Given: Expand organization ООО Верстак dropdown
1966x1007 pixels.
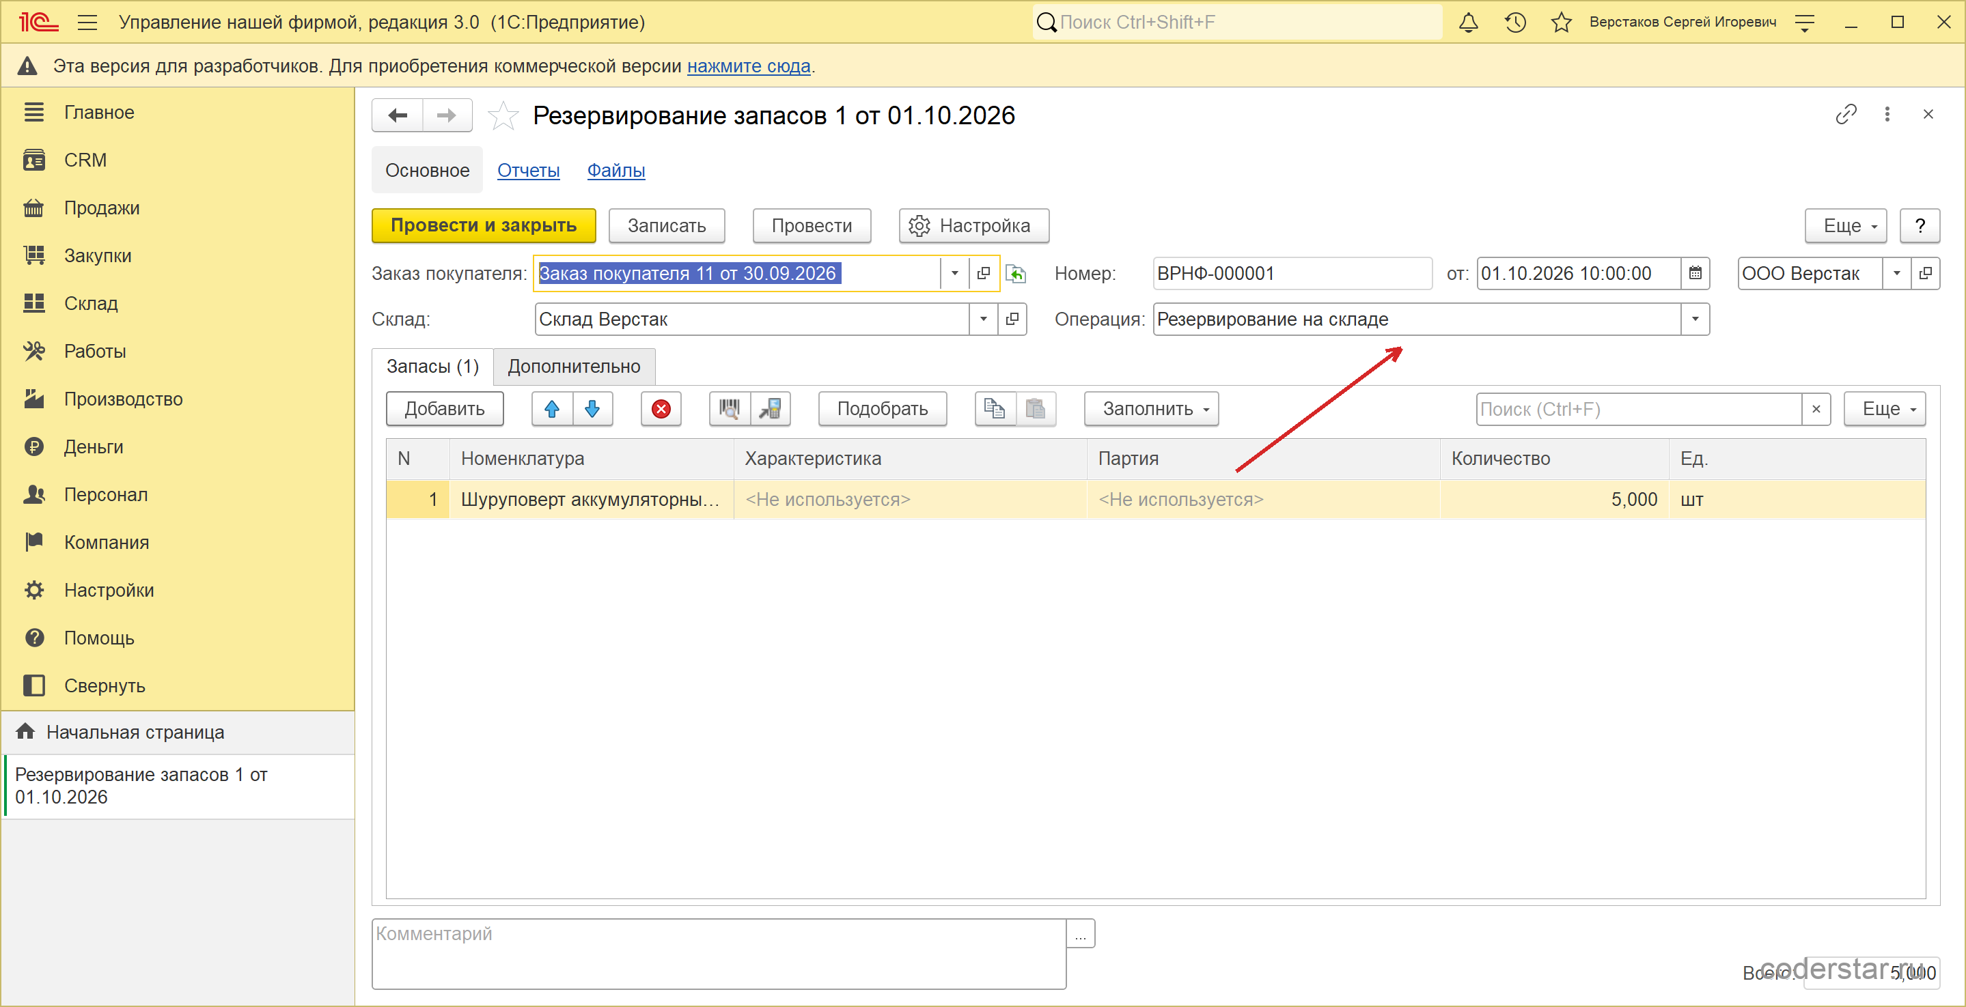Looking at the screenshot, I should tap(1896, 273).
